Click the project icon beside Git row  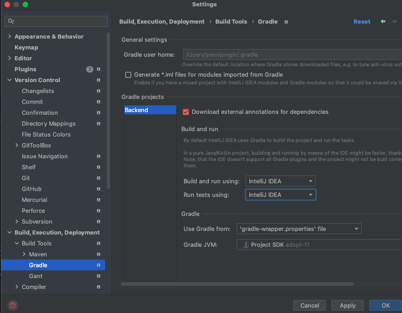(98, 178)
